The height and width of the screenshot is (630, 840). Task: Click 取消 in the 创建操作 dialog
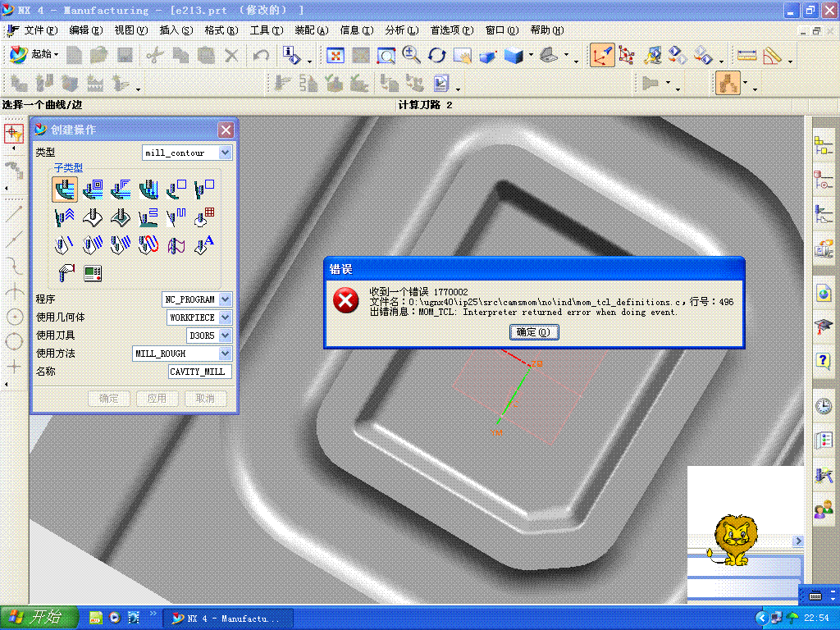[205, 398]
